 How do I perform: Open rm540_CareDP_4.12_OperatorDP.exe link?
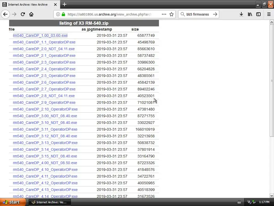[45, 183]
